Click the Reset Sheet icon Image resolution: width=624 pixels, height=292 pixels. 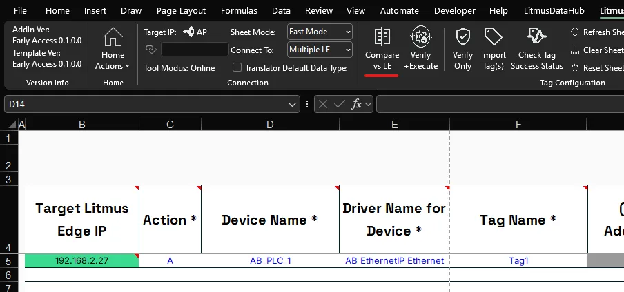(x=575, y=68)
